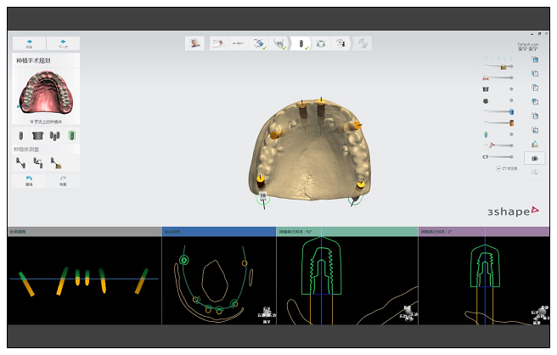Pick the third implant measurement tool

click(55, 161)
